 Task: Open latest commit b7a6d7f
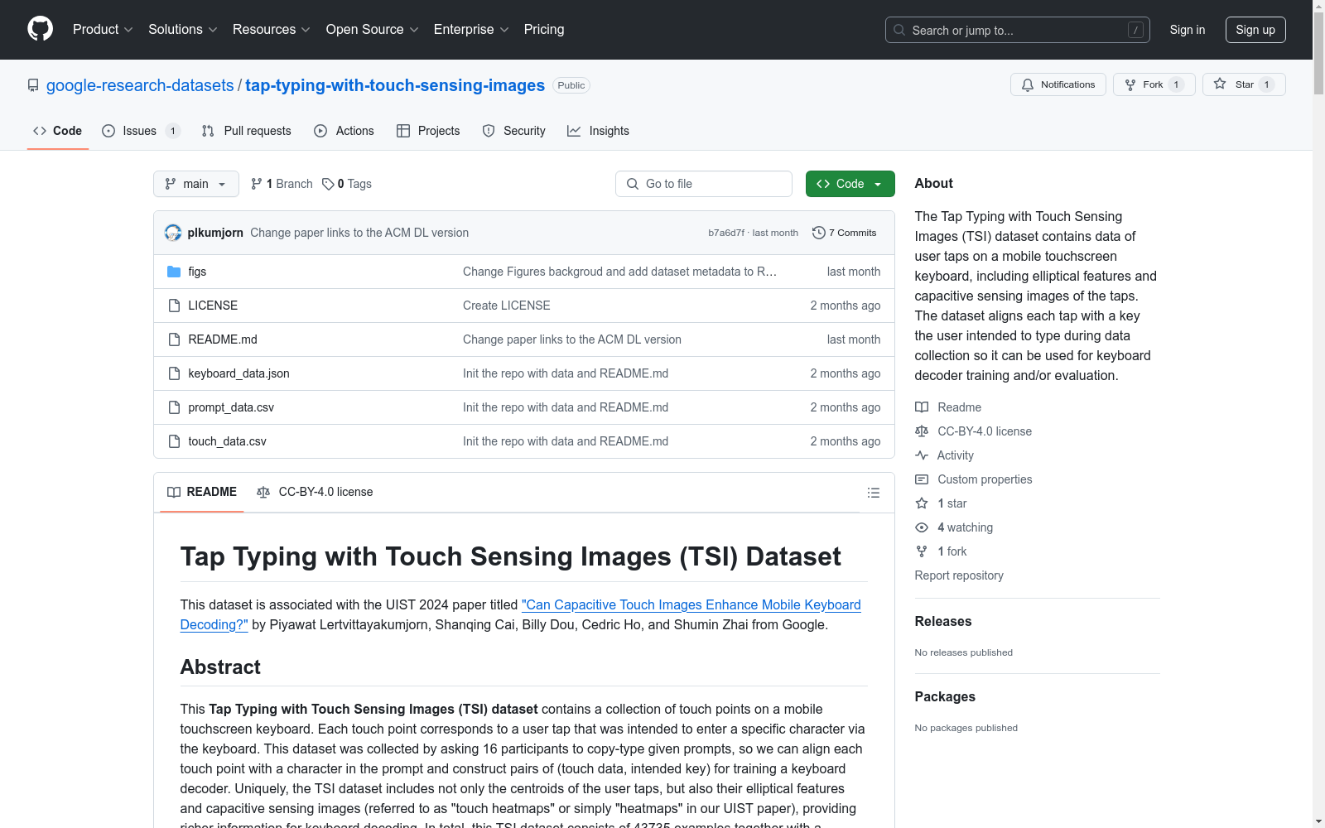(726, 233)
